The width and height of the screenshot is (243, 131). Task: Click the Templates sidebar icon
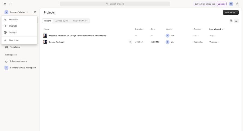[x=6, y=47]
